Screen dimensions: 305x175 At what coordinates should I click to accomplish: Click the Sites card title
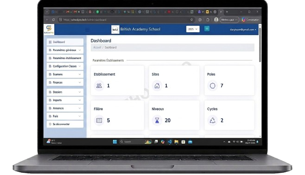pos(155,74)
